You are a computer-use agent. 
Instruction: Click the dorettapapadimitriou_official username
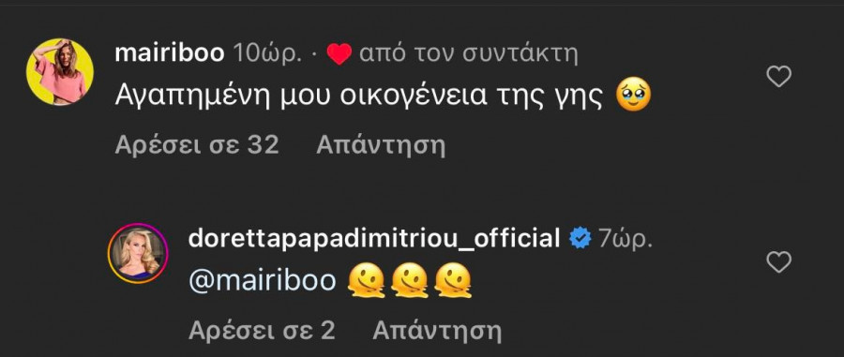[x=374, y=238]
